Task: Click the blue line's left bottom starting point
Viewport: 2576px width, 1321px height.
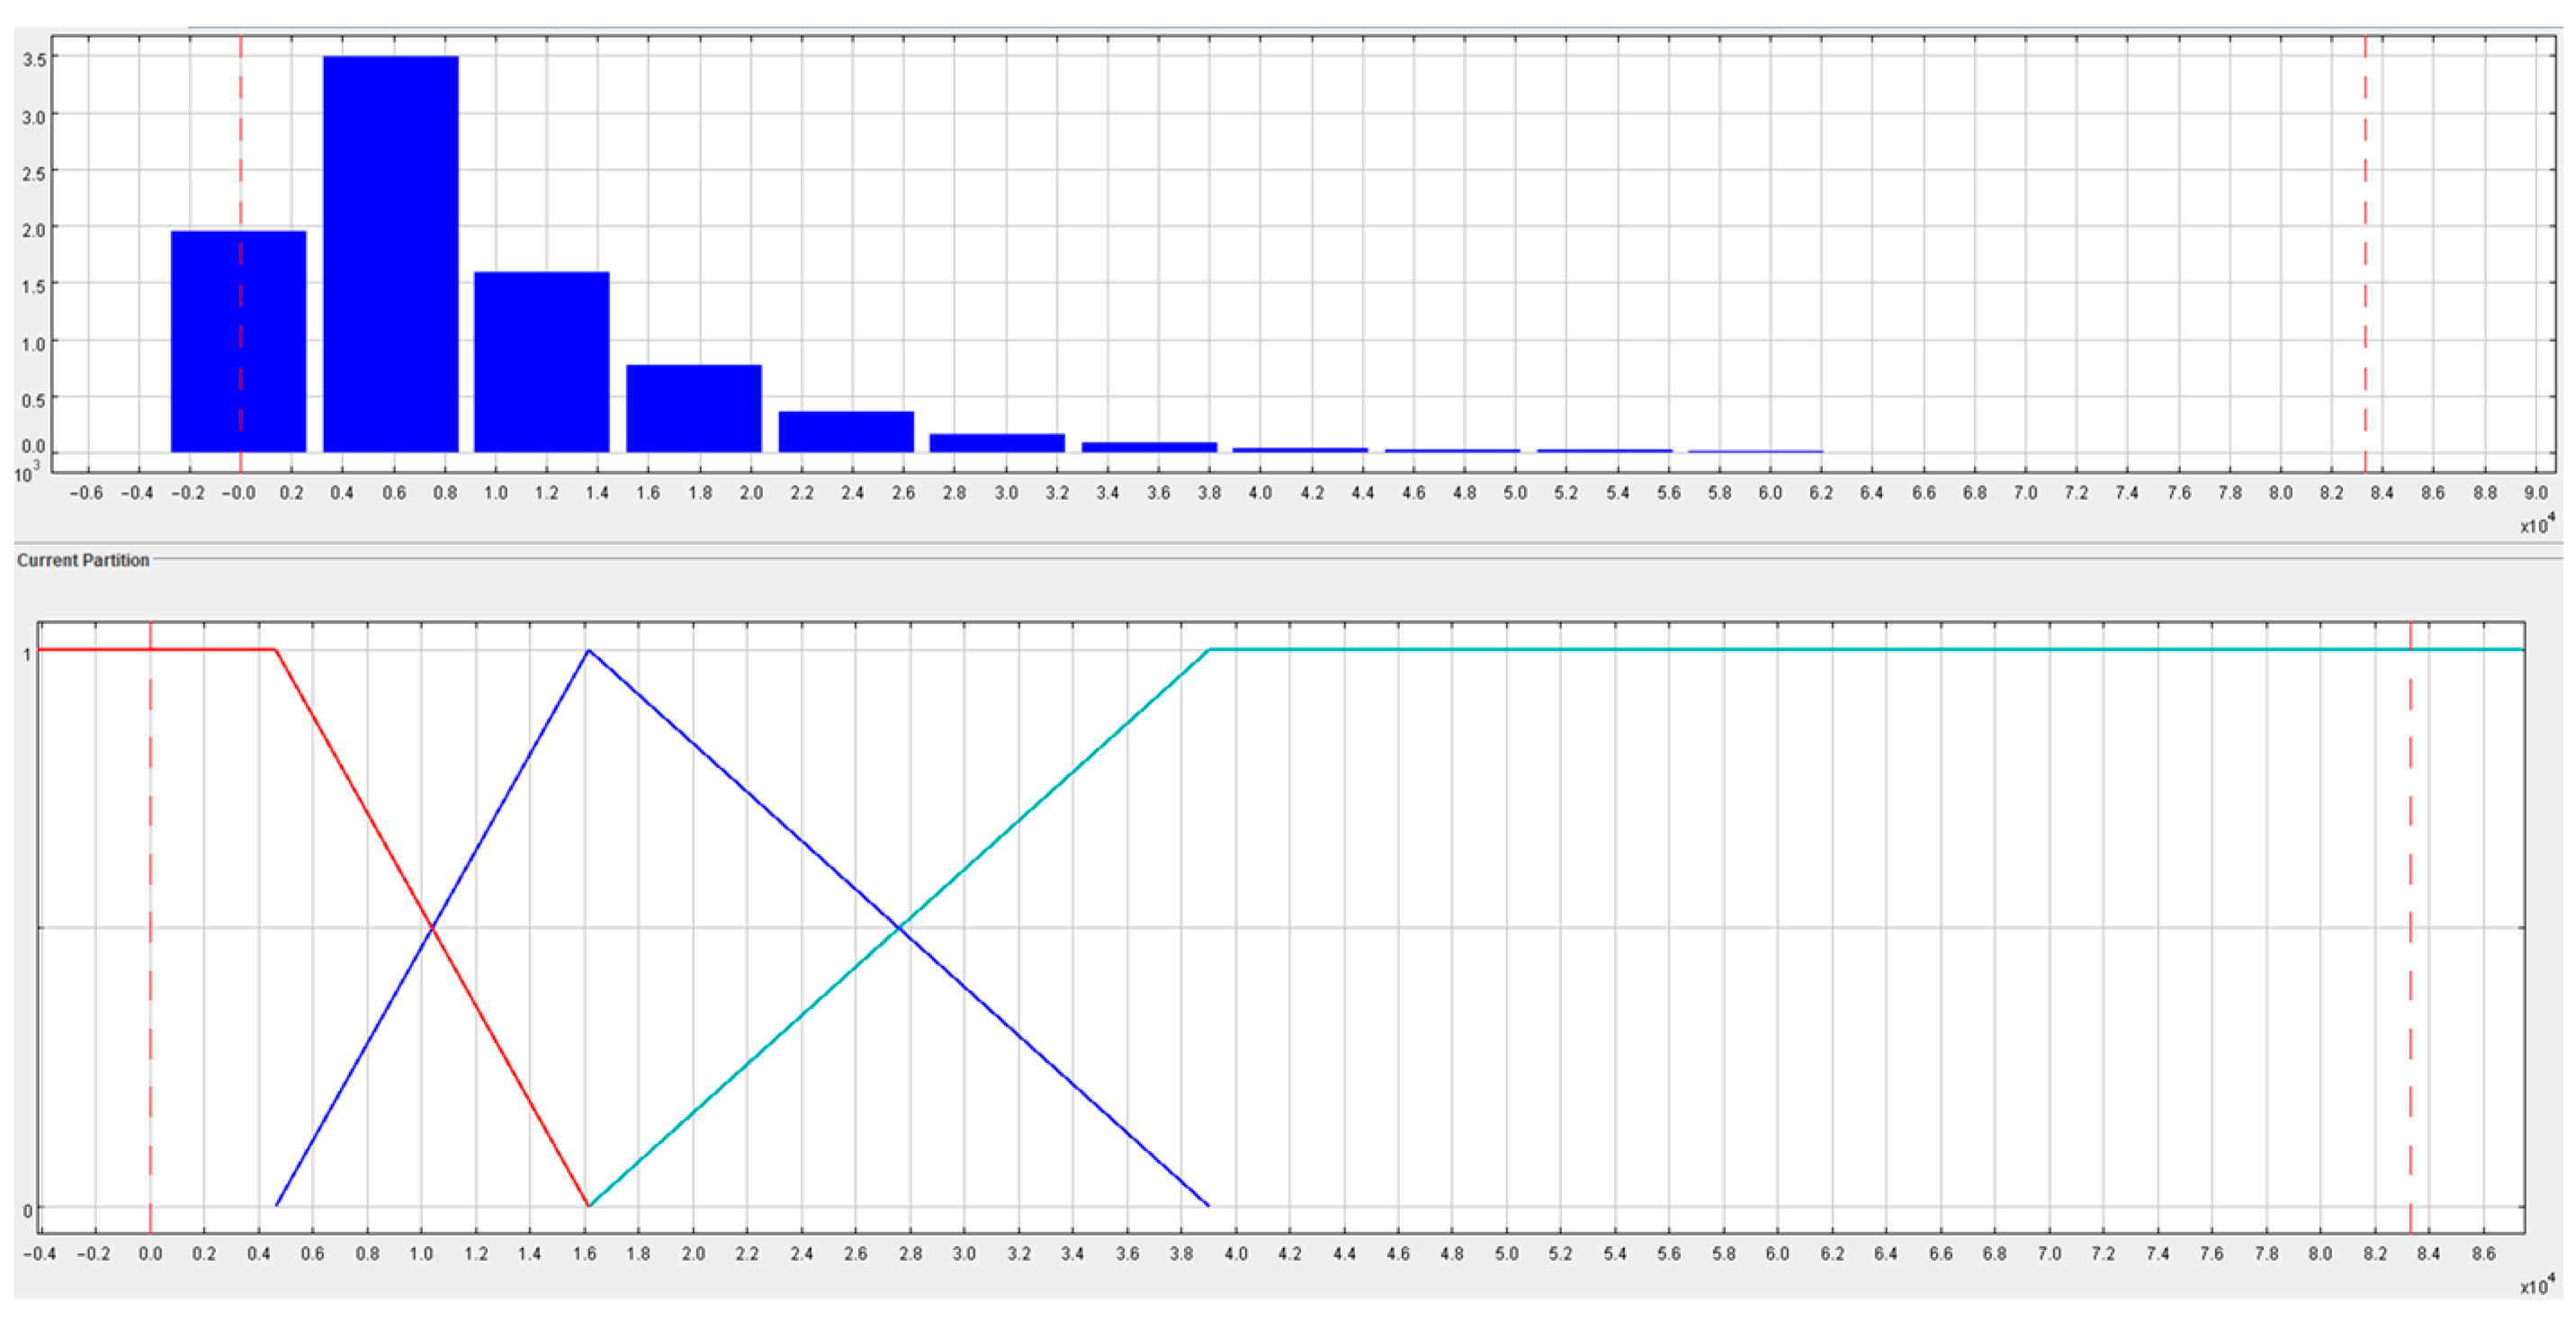Action: point(277,1204)
